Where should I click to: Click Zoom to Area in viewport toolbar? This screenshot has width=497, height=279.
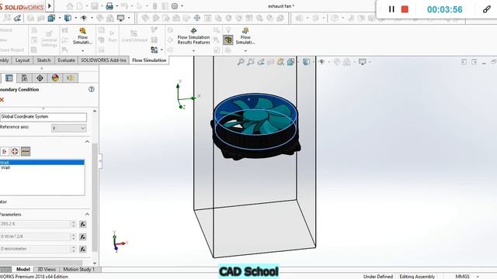click(251, 62)
